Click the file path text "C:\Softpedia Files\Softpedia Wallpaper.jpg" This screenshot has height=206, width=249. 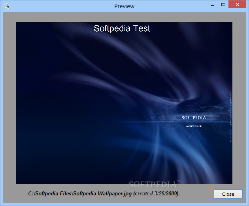80,193
